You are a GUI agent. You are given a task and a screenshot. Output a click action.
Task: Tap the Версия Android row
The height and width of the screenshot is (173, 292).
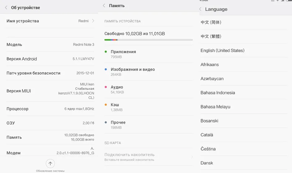pos(50,59)
